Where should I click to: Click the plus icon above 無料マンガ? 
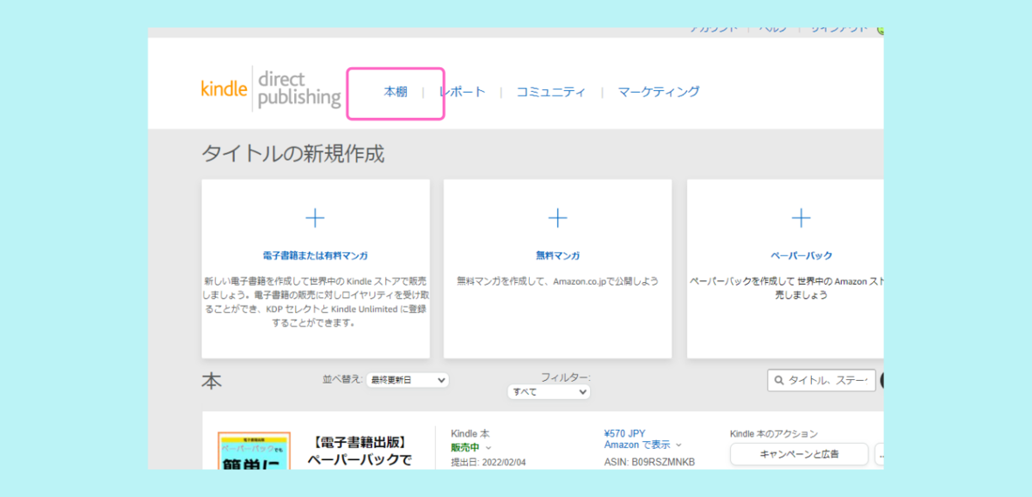coord(557,218)
